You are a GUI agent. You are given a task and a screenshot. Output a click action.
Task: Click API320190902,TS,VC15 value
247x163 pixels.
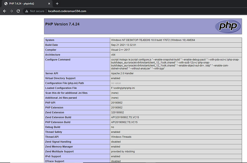[125, 117]
